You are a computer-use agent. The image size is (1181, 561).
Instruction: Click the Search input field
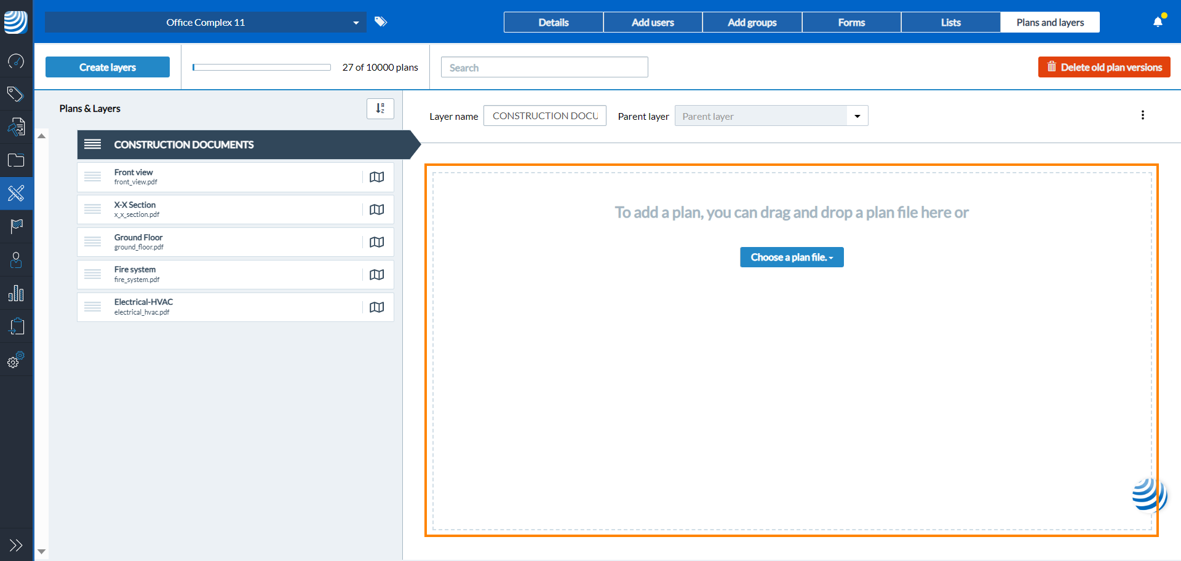544,68
